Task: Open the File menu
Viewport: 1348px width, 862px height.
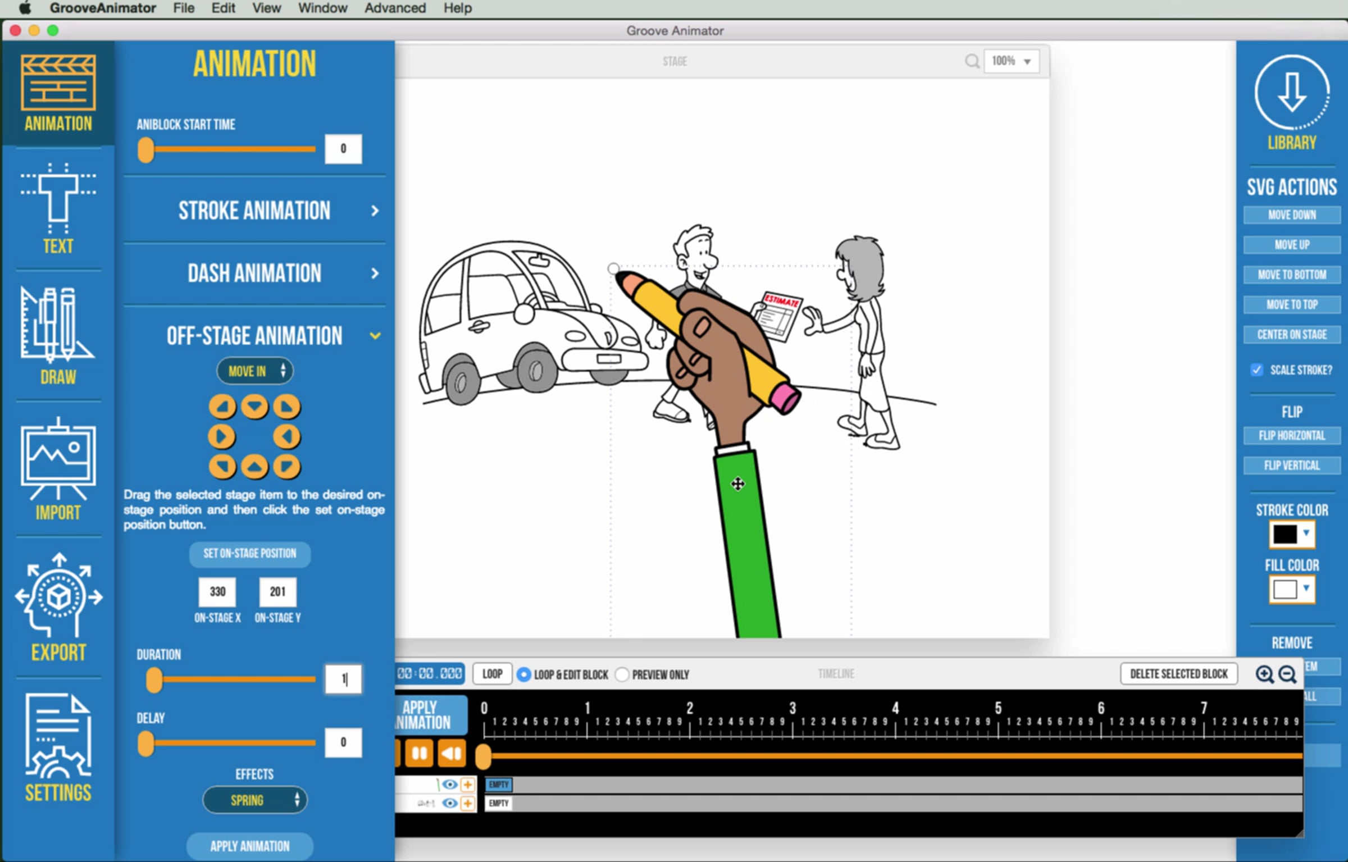Action: pos(183,8)
